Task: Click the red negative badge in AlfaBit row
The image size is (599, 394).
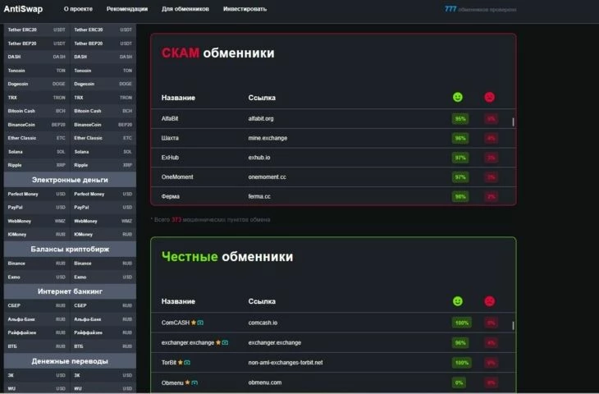Action: [491, 119]
